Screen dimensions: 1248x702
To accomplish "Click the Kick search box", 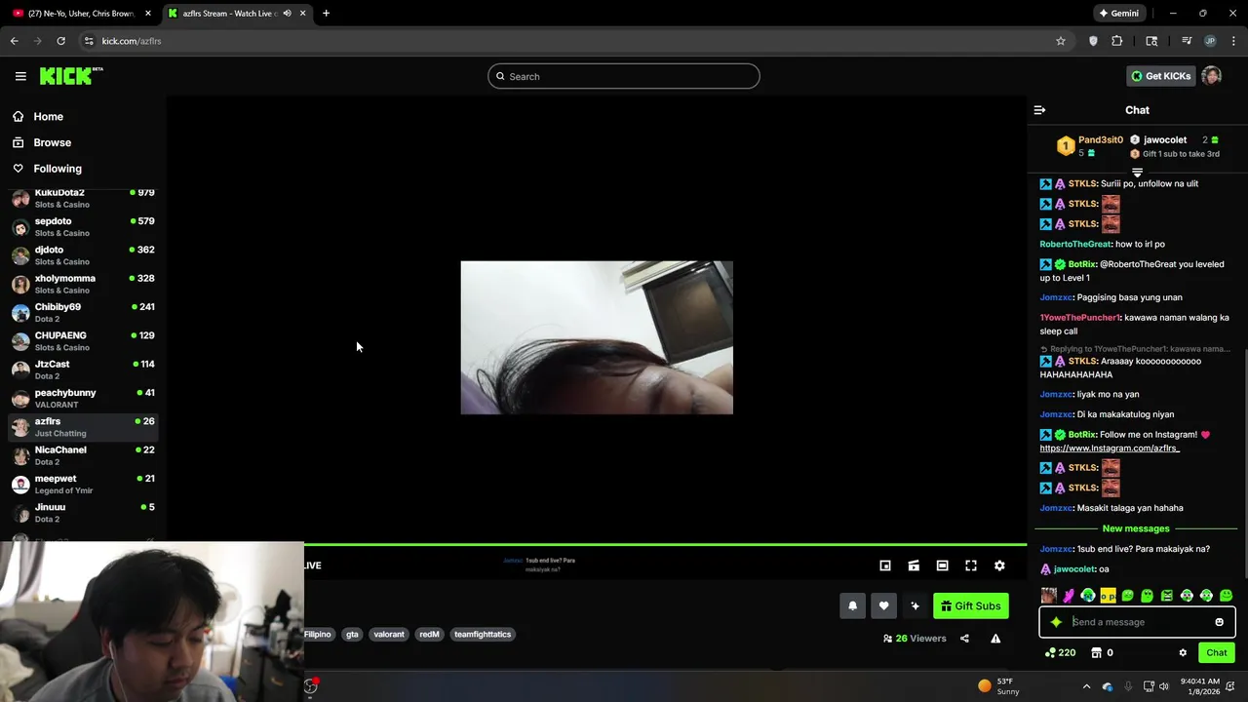I will click(x=624, y=76).
